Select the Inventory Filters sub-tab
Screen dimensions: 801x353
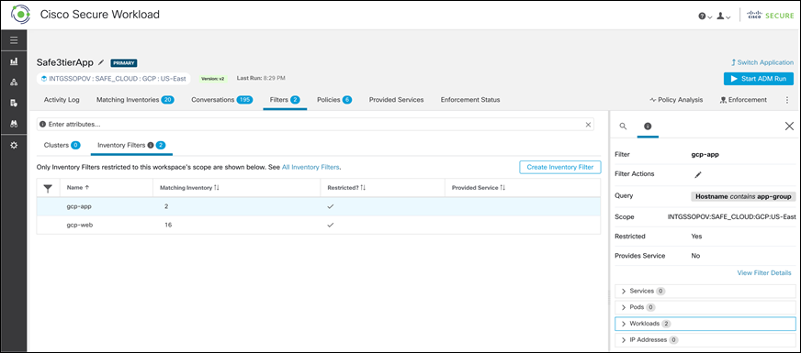click(x=131, y=146)
